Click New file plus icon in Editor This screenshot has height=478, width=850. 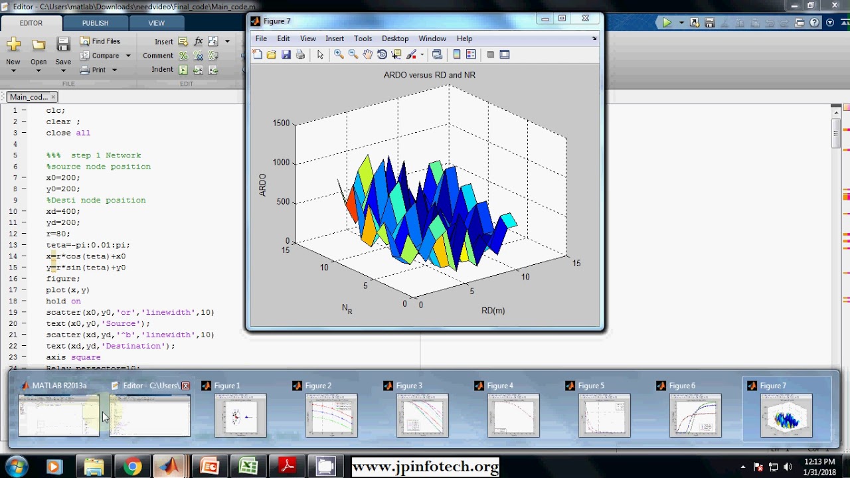pyautogui.click(x=13, y=44)
